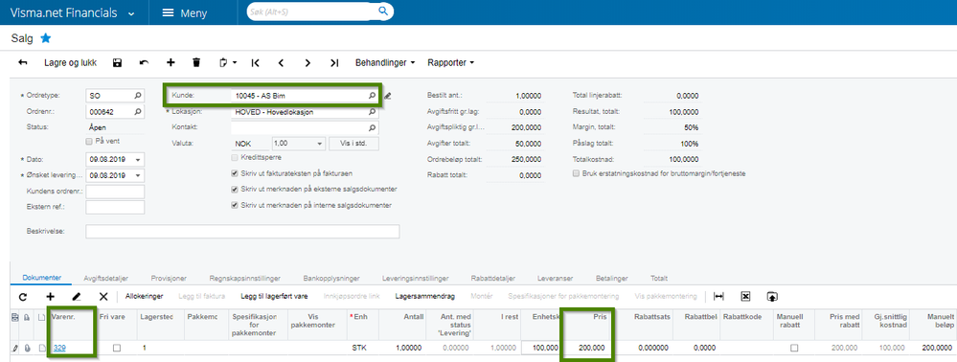The image size is (957, 362).
Task: Switch to the Betalinger tab
Action: point(611,279)
